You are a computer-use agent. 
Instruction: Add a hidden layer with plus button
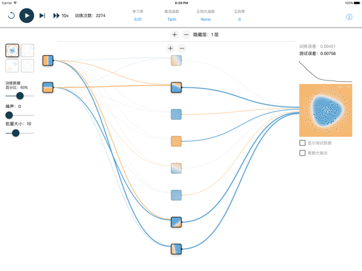click(174, 35)
